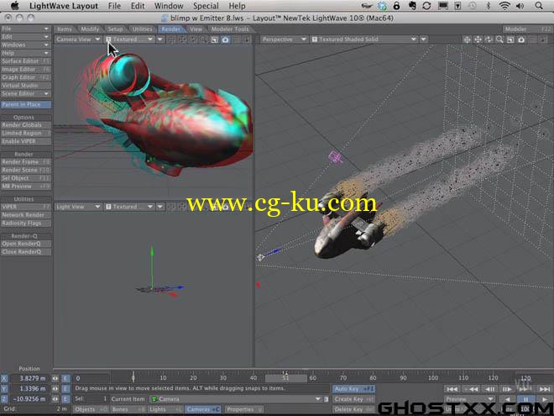Open the Apple menu

[x=14, y=6]
